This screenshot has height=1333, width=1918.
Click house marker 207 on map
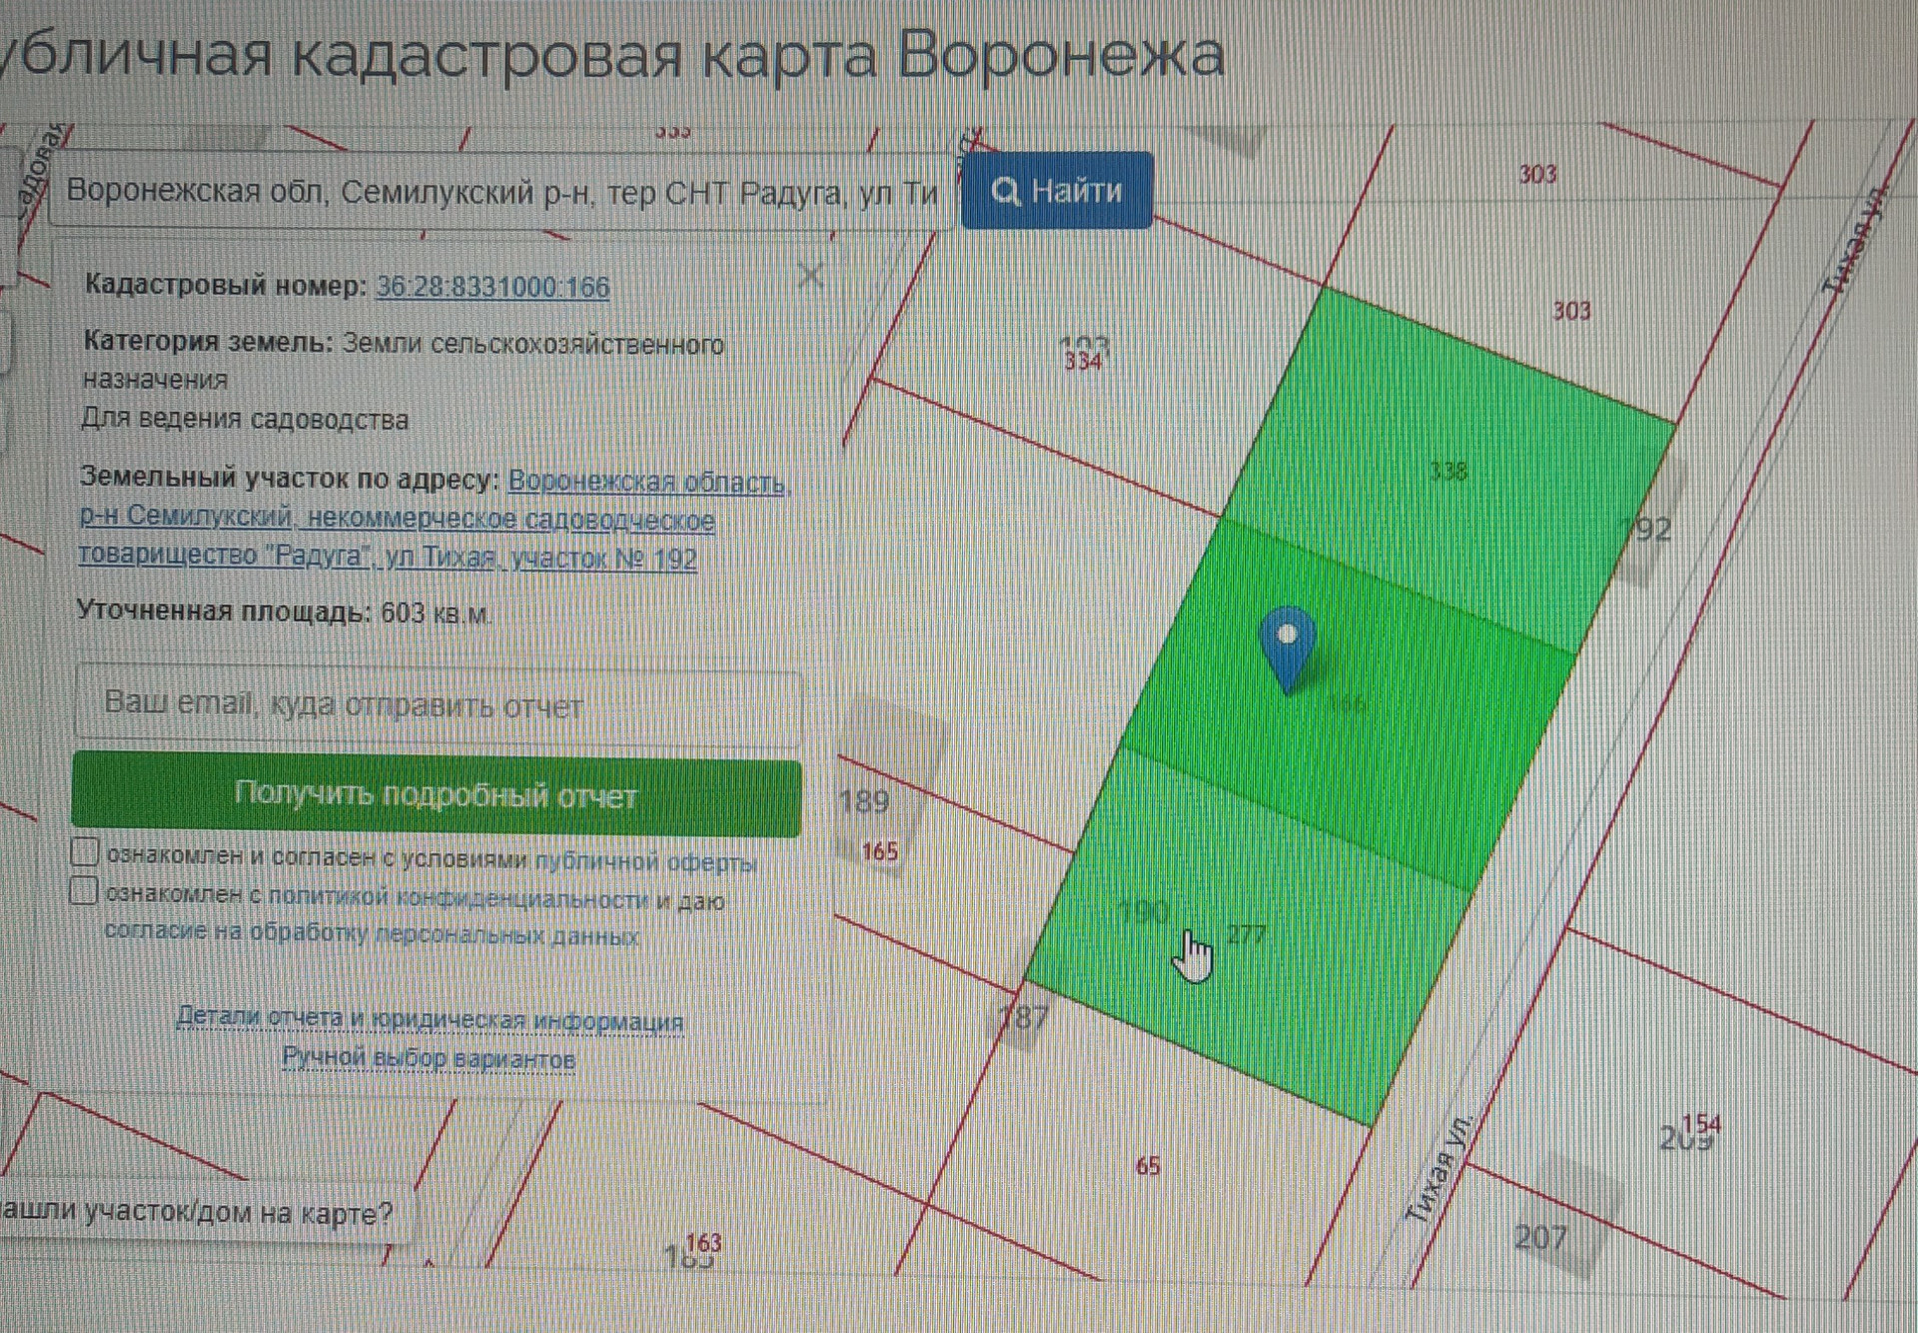pyautogui.click(x=1539, y=1237)
